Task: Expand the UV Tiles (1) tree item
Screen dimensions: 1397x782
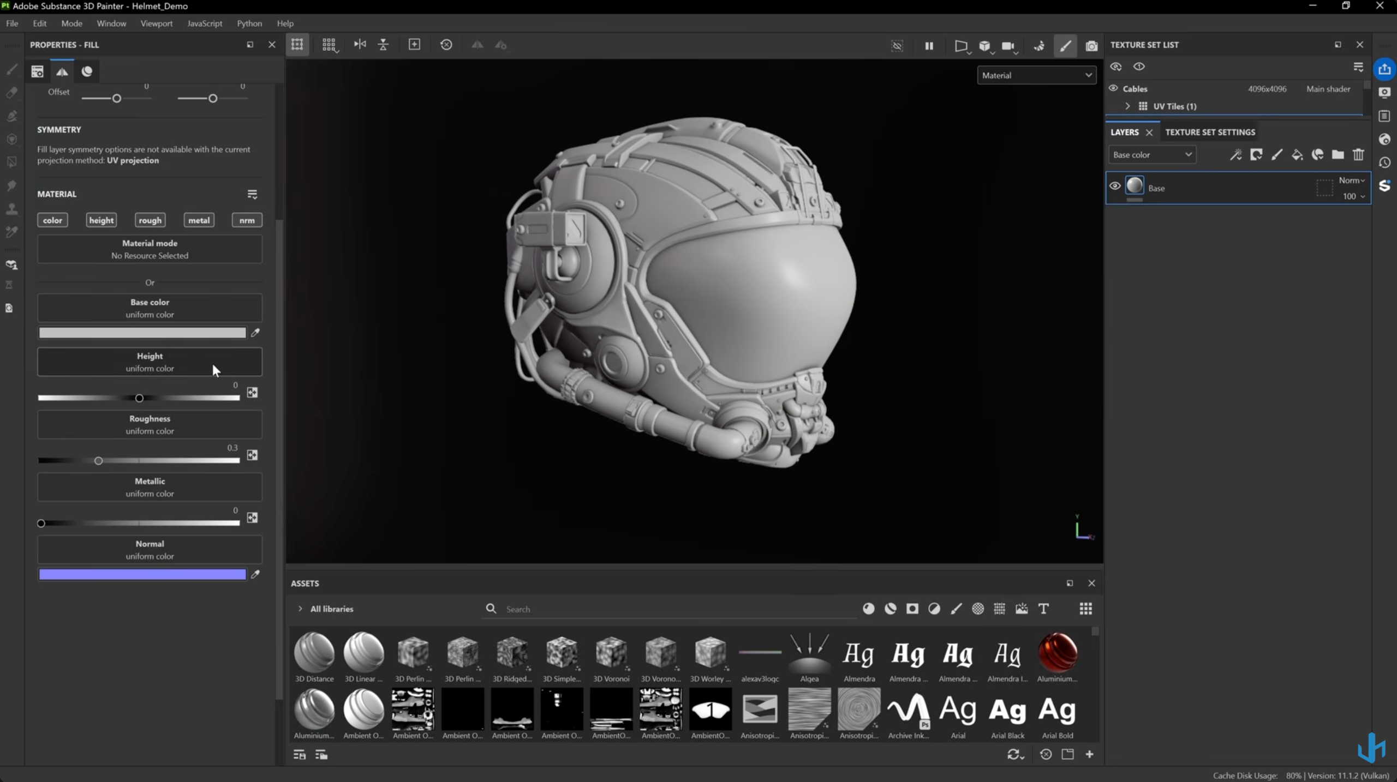Action: click(1127, 106)
